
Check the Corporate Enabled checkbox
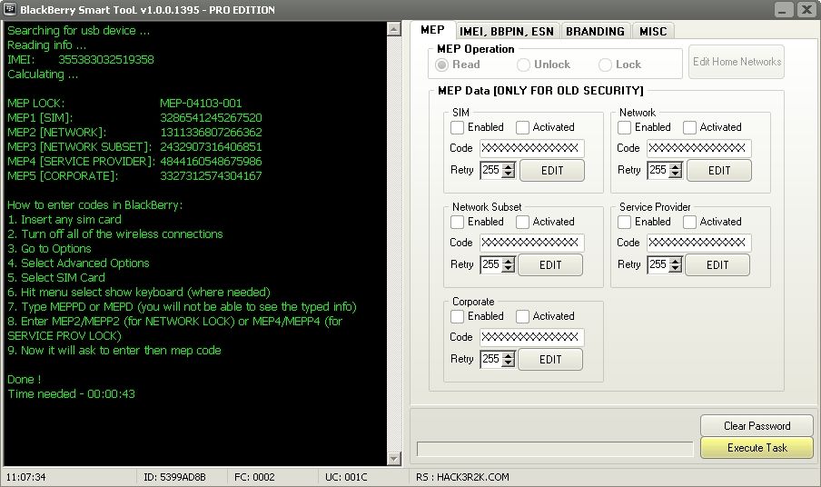(x=458, y=316)
